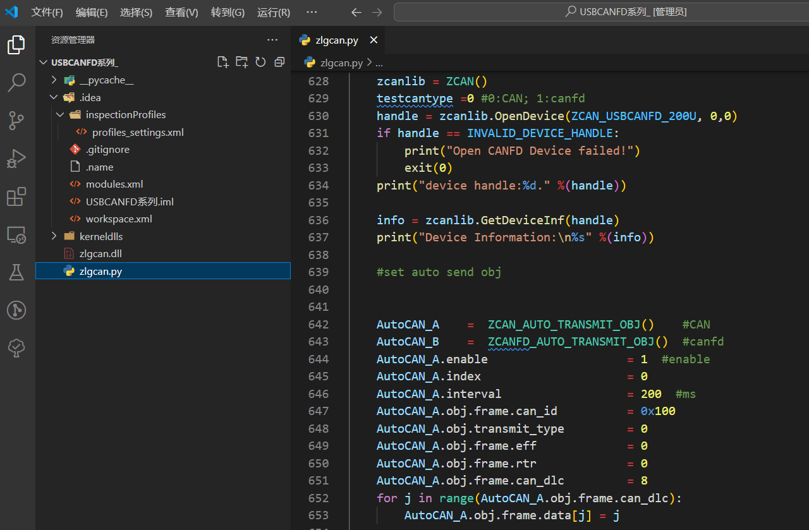
Task: Open the Run and Debug view
Action: coord(16,158)
